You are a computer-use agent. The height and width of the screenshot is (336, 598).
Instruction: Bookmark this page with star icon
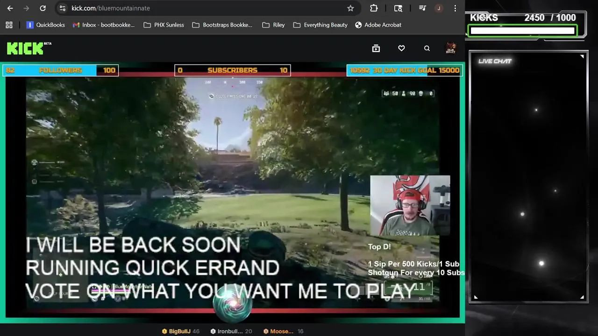(x=350, y=8)
